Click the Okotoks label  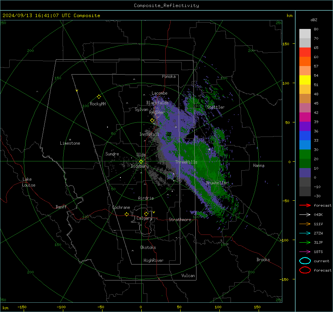[148, 247]
